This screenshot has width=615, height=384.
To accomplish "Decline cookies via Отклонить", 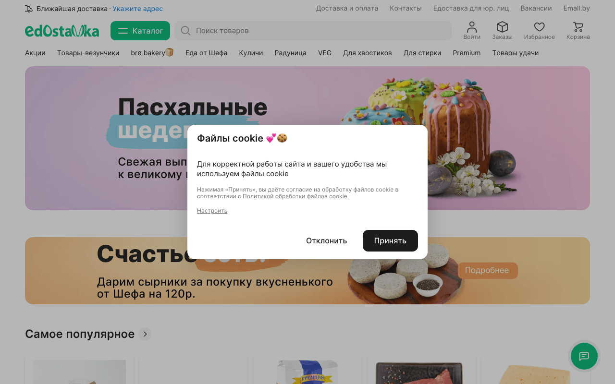I will pos(327,240).
